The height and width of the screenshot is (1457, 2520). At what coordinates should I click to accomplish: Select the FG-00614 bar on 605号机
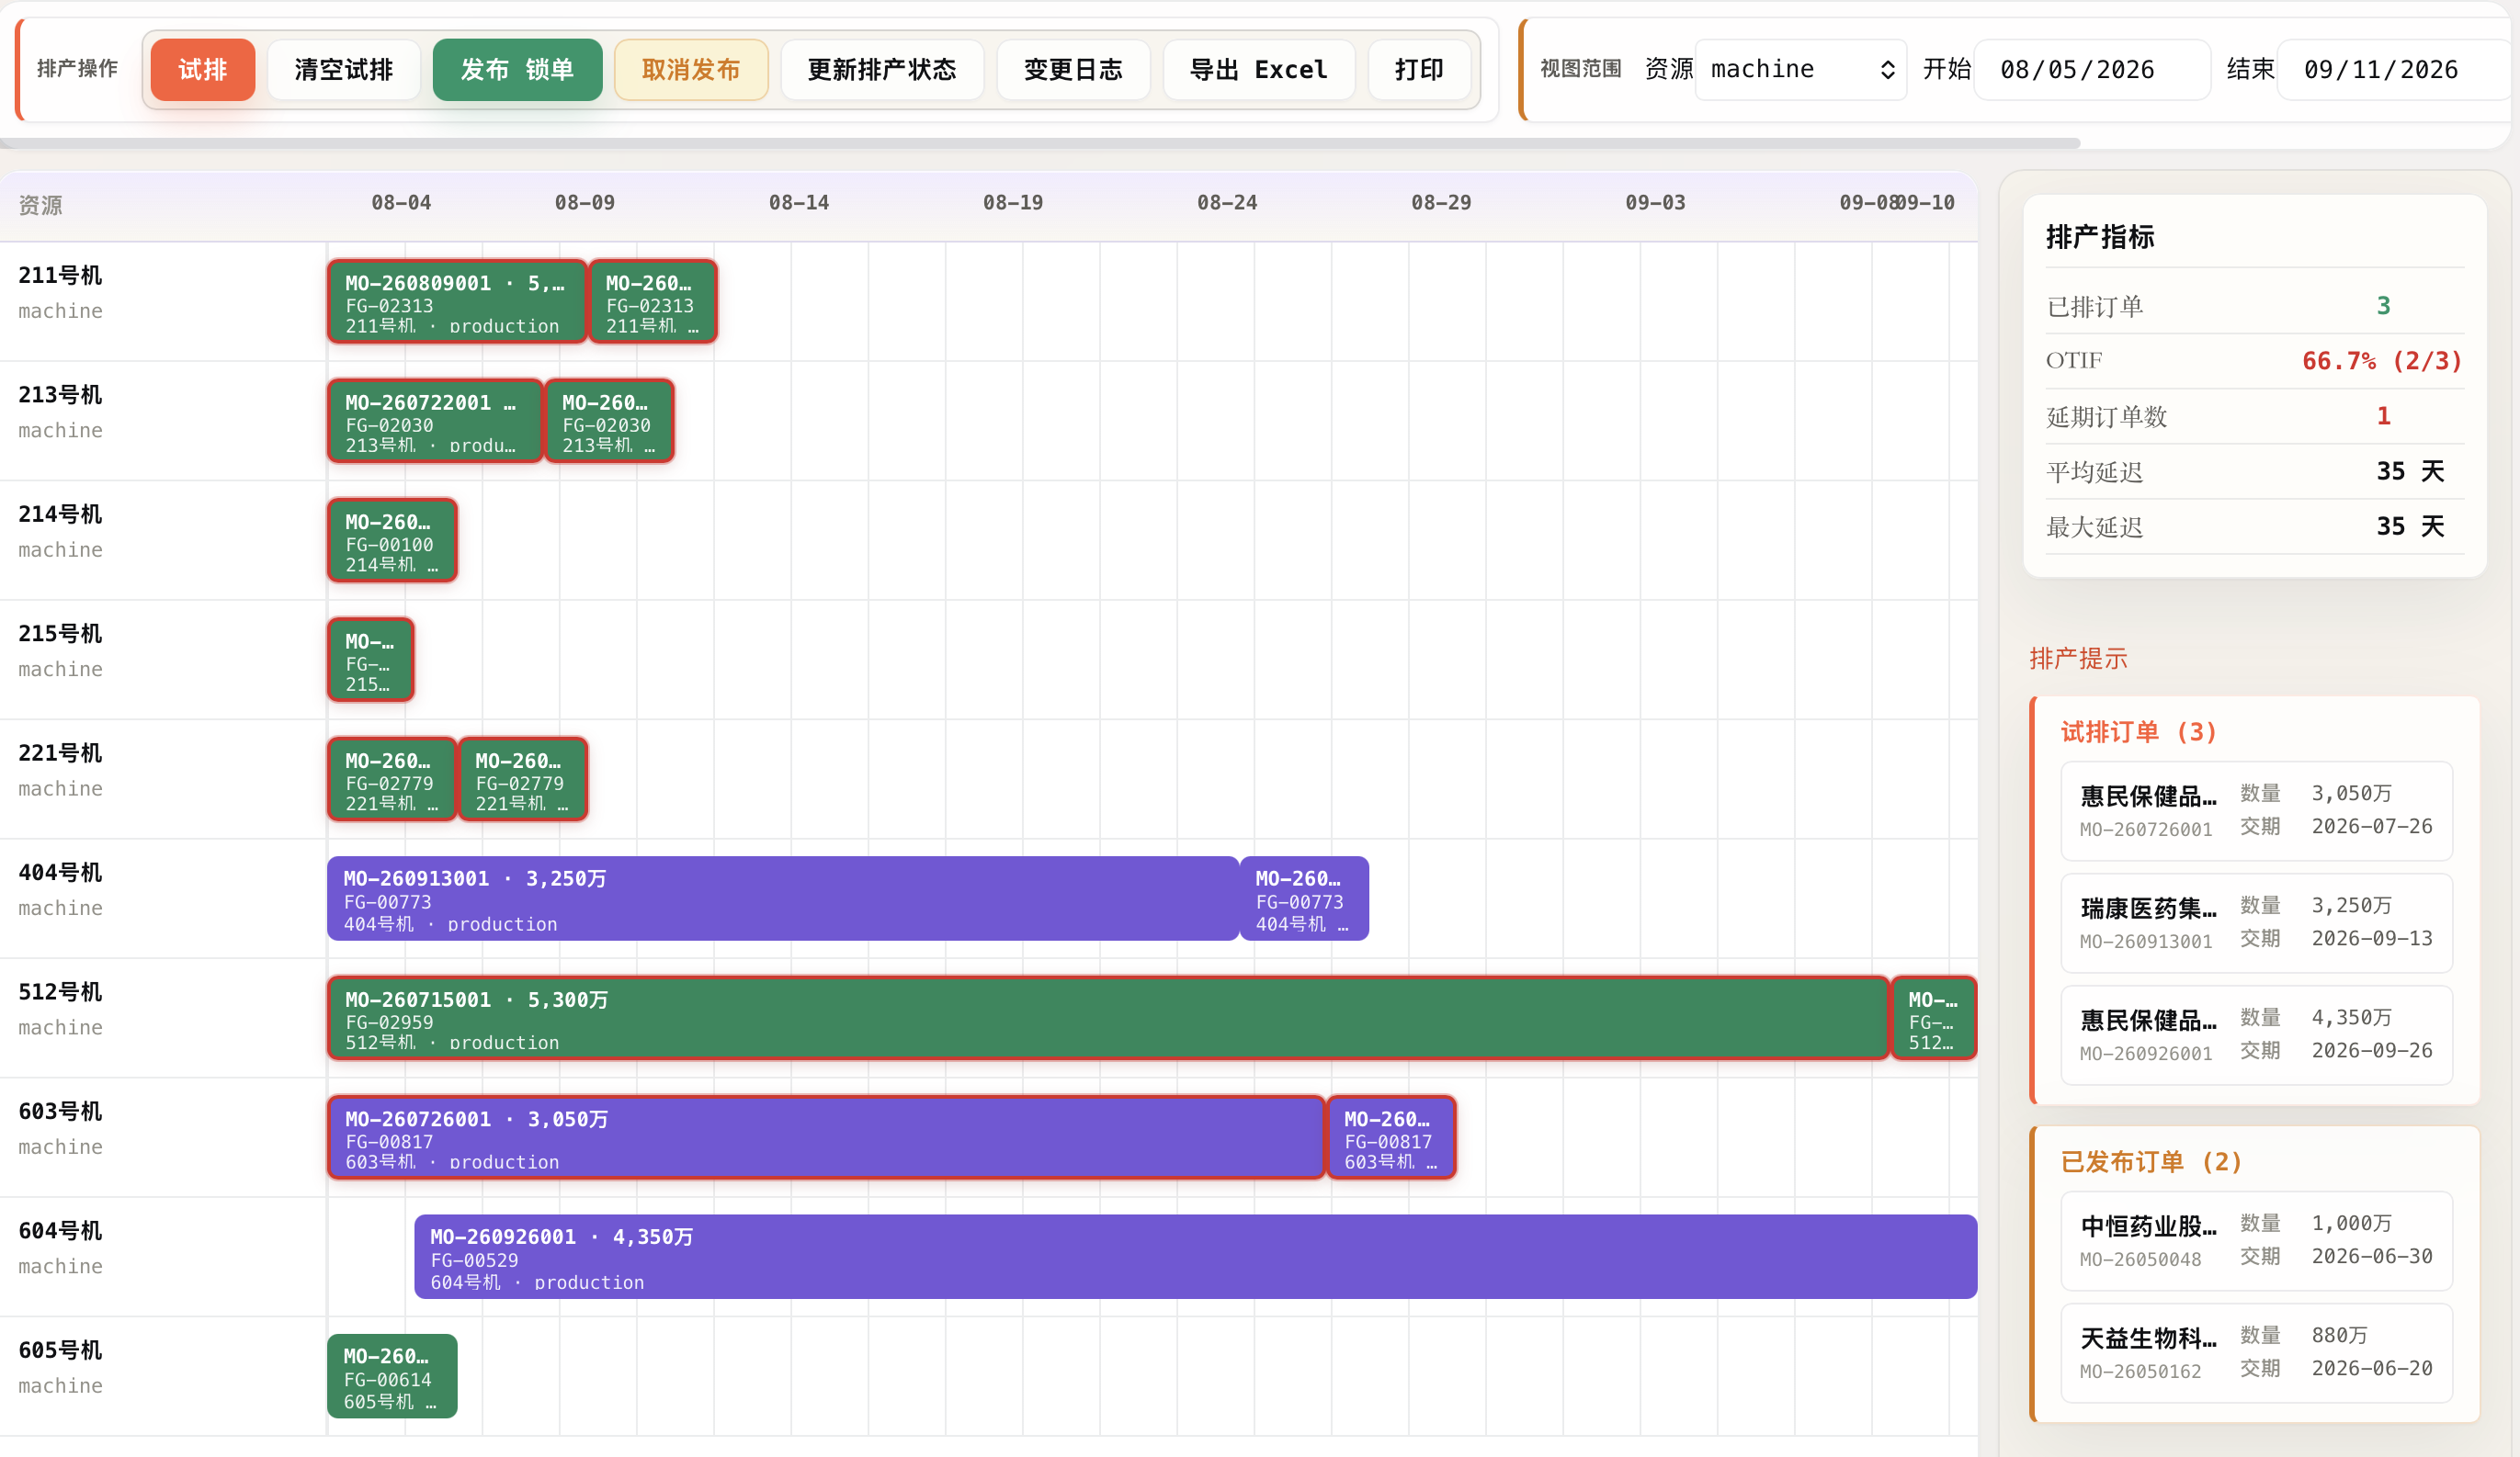(x=392, y=1376)
